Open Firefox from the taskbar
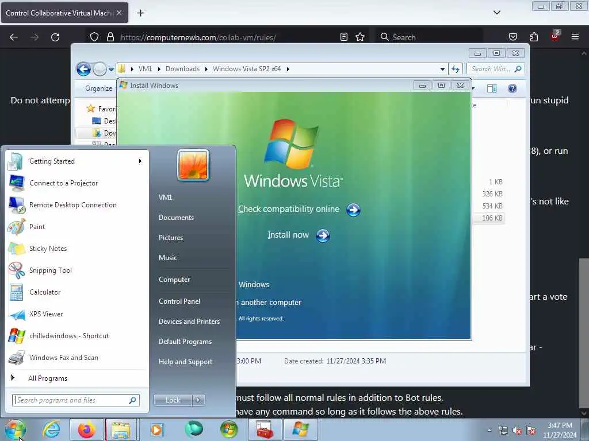589x441 pixels. click(87, 430)
